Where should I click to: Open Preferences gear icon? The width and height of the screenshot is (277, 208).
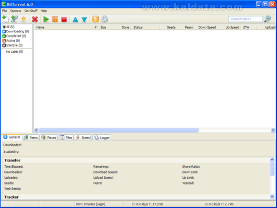105,19
